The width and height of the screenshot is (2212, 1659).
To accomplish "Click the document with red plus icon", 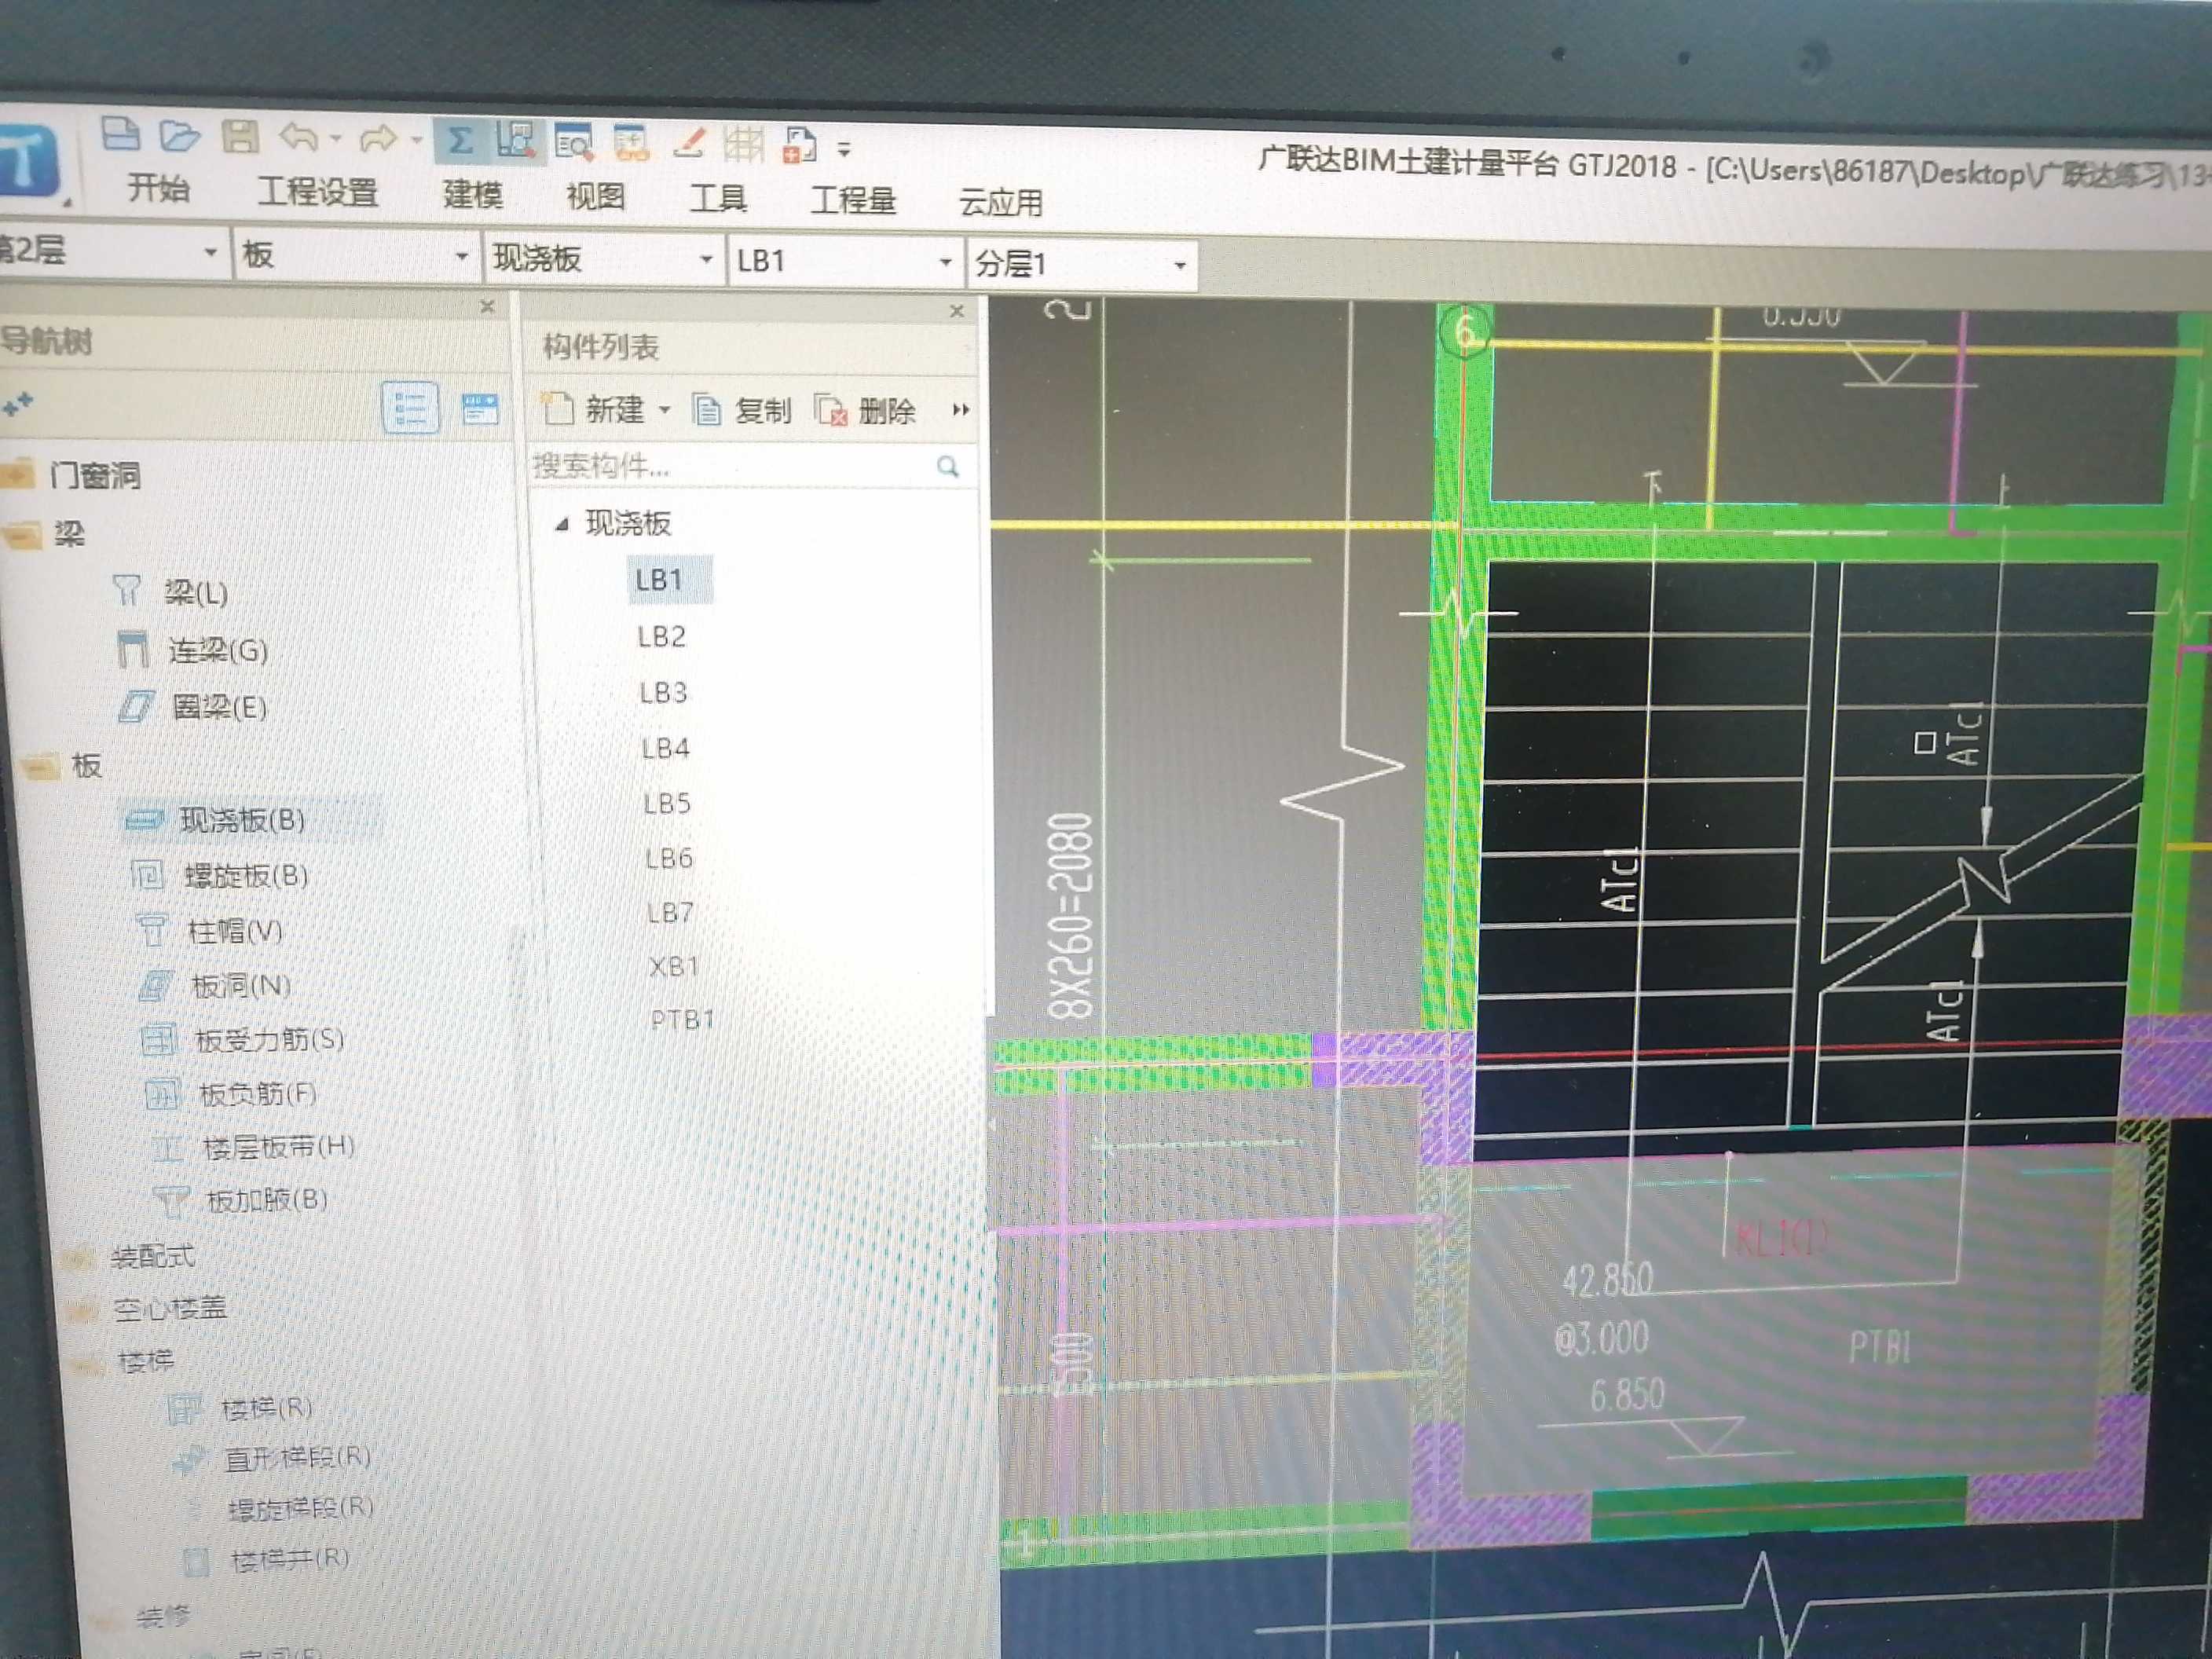I will (800, 146).
